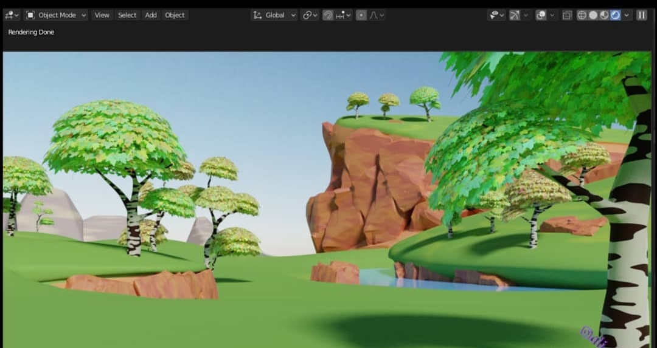Switch to wireframe viewport shading
The width and height of the screenshot is (657, 348).
coord(582,15)
